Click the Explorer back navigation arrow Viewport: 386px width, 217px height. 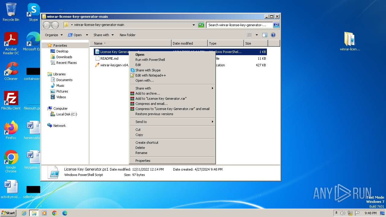46,25
